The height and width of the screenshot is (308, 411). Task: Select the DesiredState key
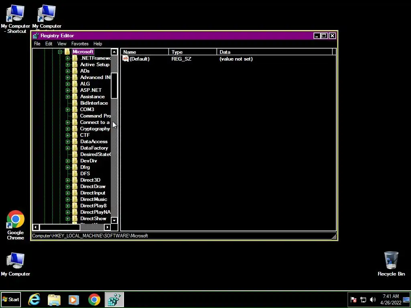click(96, 154)
